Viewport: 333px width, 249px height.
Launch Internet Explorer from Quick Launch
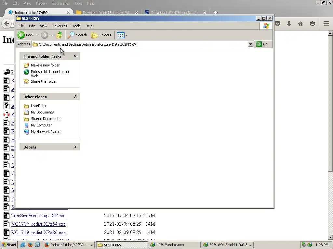pyautogui.click(x=23, y=245)
